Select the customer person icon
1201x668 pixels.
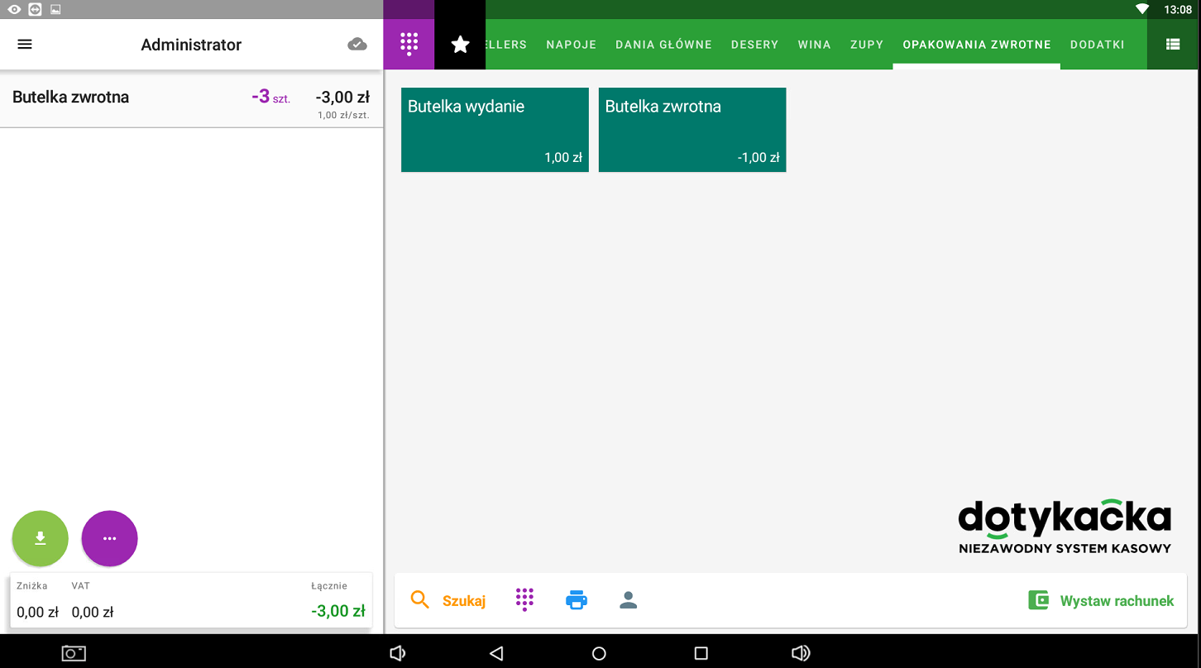(x=629, y=600)
